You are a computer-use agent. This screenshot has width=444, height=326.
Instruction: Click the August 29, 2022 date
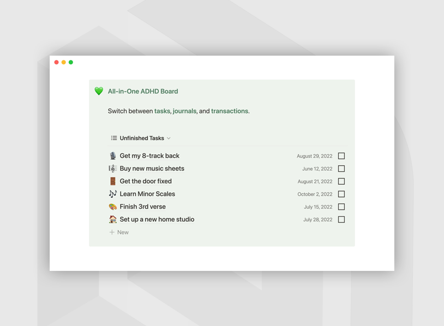(315, 156)
